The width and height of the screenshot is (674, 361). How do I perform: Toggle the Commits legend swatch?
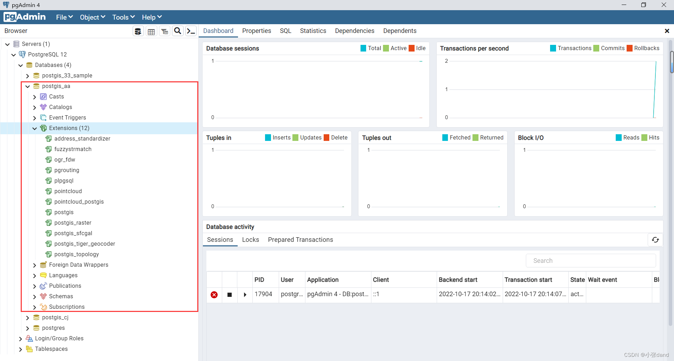tap(596, 48)
